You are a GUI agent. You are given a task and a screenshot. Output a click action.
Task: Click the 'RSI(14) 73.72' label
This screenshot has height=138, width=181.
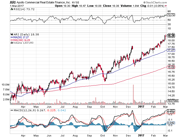[24, 9]
